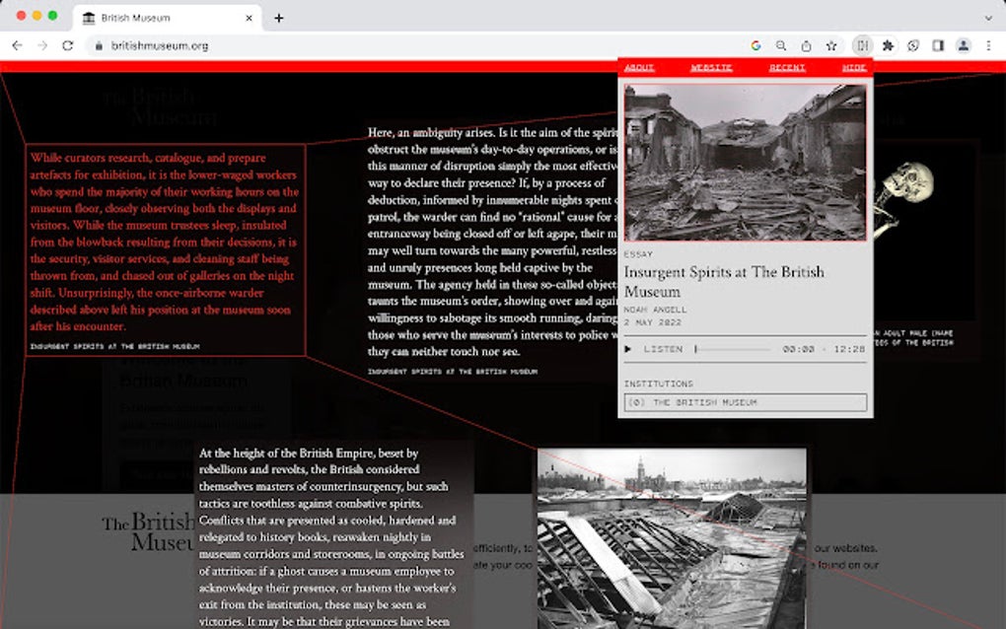Reload britishmuseum.org with the refresh icon
The height and width of the screenshot is (629, 1006).
point(67,45)
